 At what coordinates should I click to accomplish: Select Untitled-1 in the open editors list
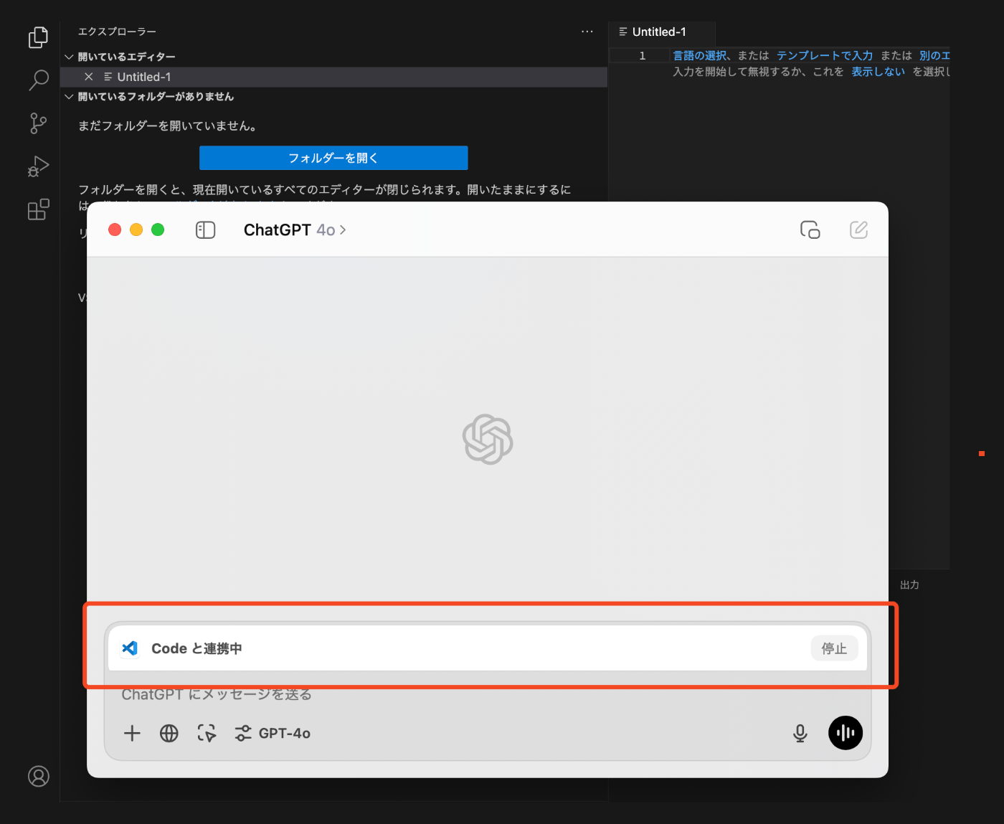(x=333, y=77)
